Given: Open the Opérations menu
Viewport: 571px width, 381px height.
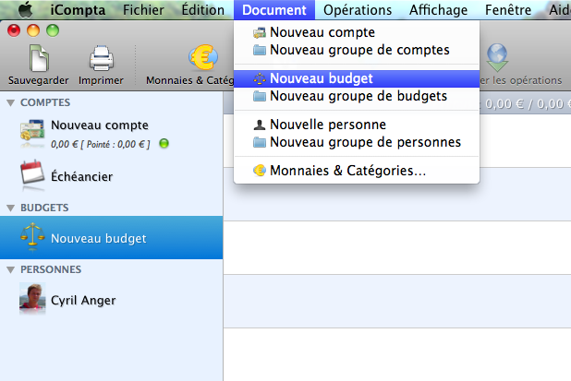Looking at the screenshot, I should pos(358,10).
